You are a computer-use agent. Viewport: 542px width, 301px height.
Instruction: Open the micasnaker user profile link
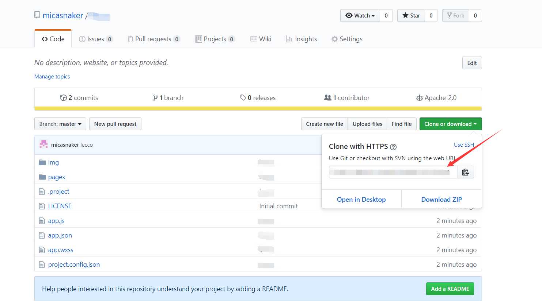pyautogui.click(x=63, y=15)
